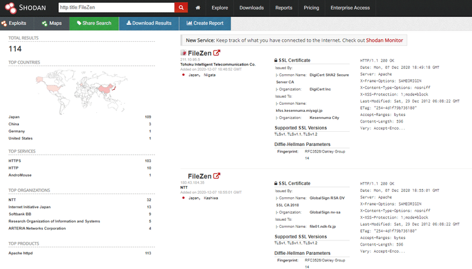Click IP address 180.43.184.35

click(x=192, y=182)
